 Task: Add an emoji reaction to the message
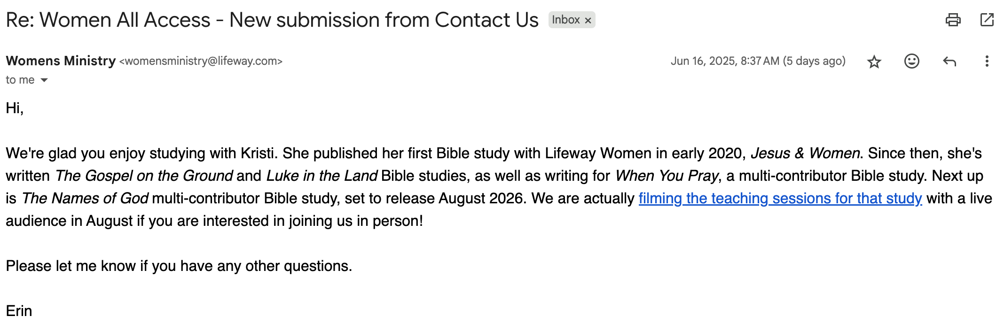[x=911, y=61]
